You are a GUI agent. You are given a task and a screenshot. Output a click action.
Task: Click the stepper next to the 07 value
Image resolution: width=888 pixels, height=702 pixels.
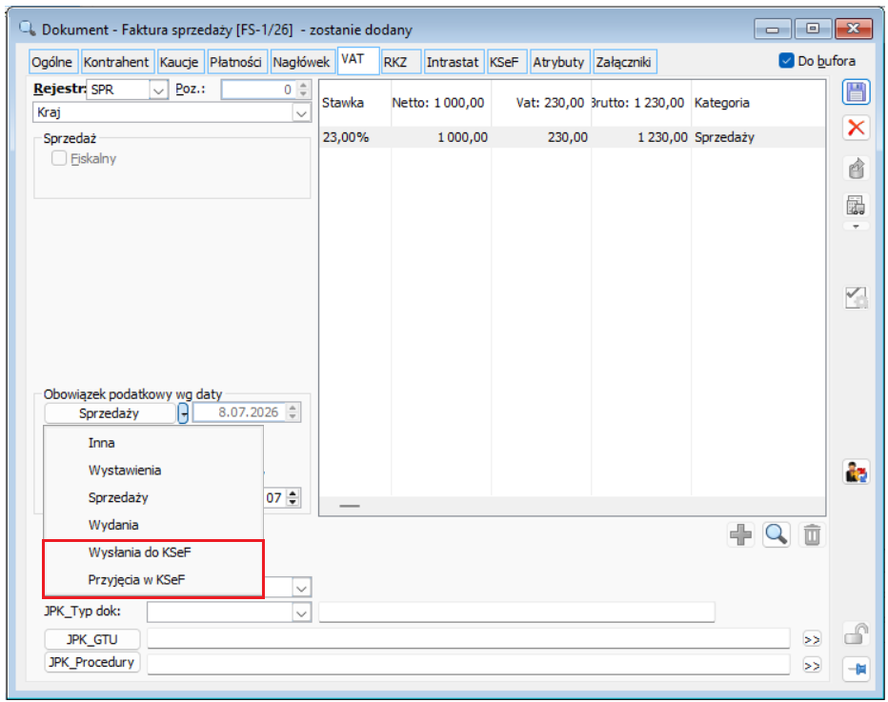click(293, 497)
